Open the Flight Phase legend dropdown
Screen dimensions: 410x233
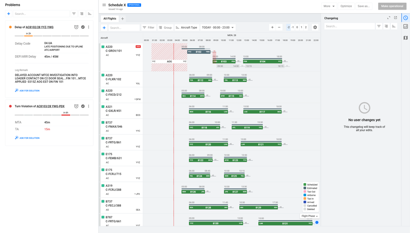click(310, 216)
